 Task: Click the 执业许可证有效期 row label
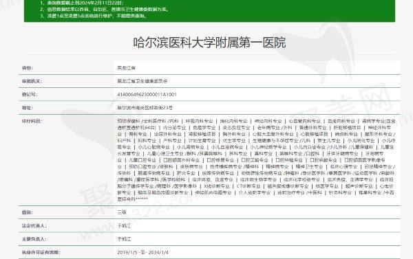coord(41,252)
